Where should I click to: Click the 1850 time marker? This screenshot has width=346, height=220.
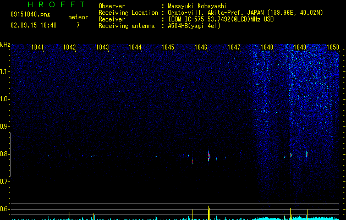(333, 47)
